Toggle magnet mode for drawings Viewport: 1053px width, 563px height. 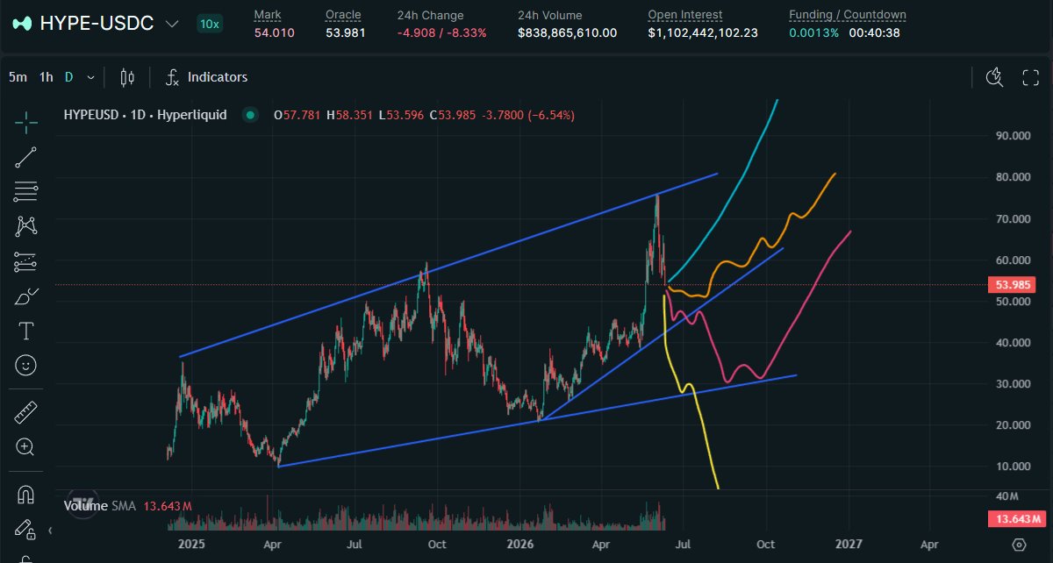[26, 495]
